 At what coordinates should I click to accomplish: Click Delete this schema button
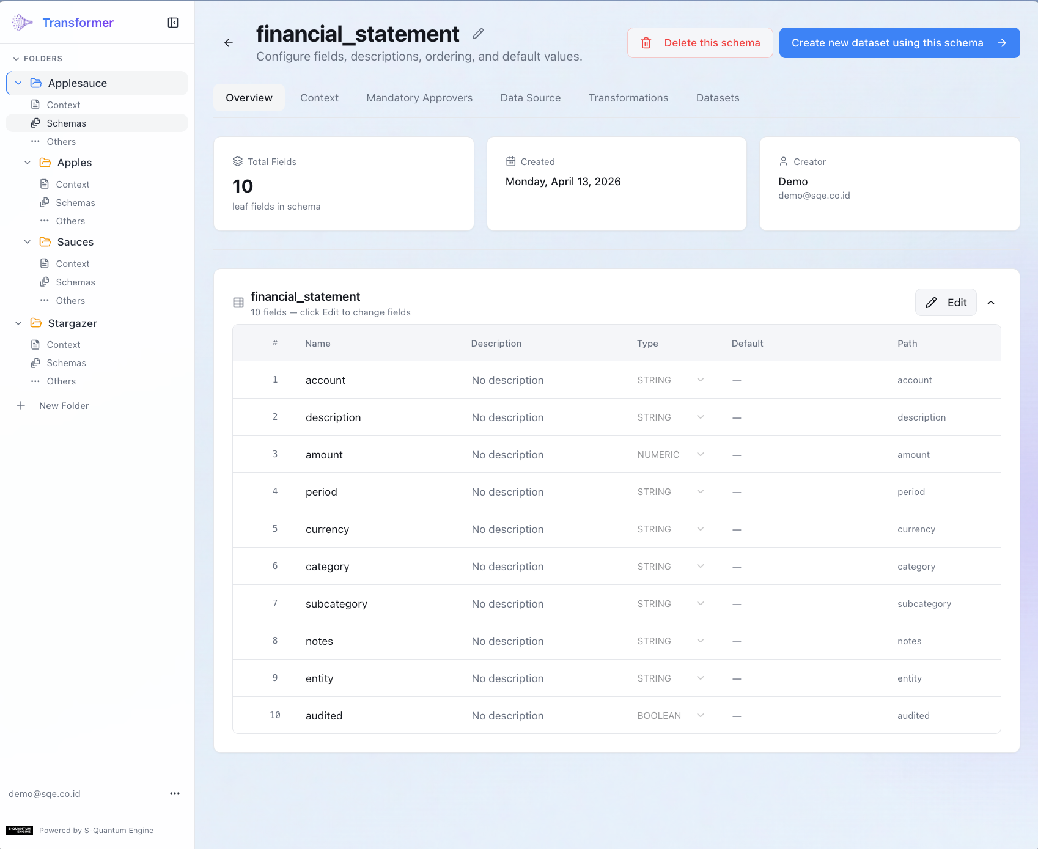pos(700,43)
